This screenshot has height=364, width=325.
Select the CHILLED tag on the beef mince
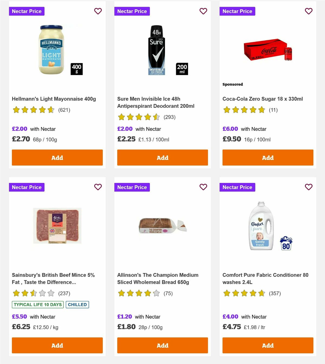(77, 304)
